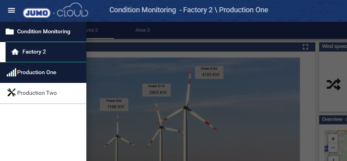This screenshot has width=347, height=161.
Task: Open Production Two via the wrench icon
Action: (11, 93)
